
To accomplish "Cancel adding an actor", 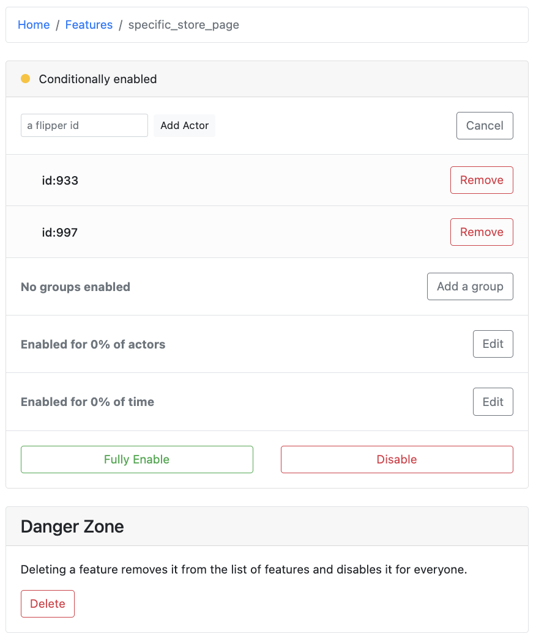I will [484, 125].
